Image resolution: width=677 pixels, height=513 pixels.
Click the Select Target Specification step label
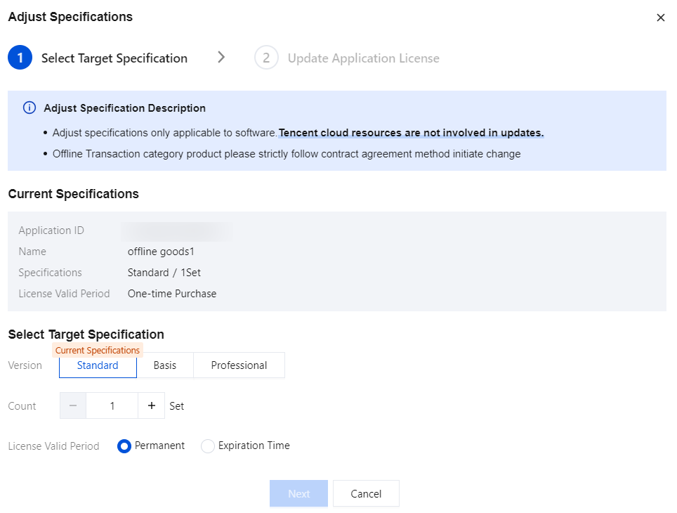pos(114,58)
